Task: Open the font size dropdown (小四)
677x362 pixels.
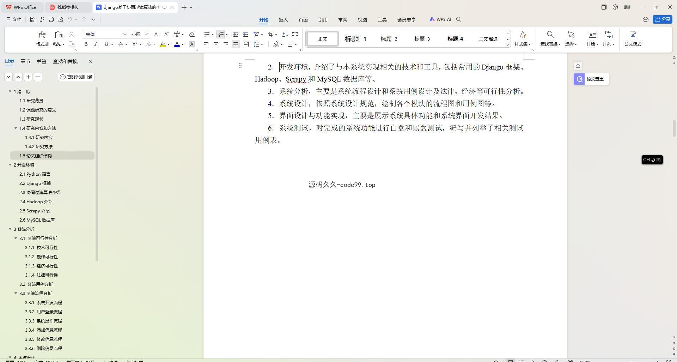Action: pyautogui.click(x=146, y=34)
